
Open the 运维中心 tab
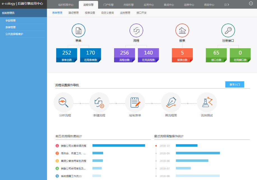(189, 5)
